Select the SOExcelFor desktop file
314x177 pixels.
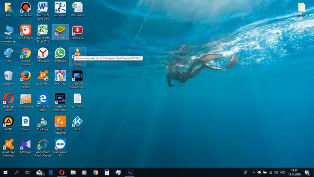coord(78,9)
